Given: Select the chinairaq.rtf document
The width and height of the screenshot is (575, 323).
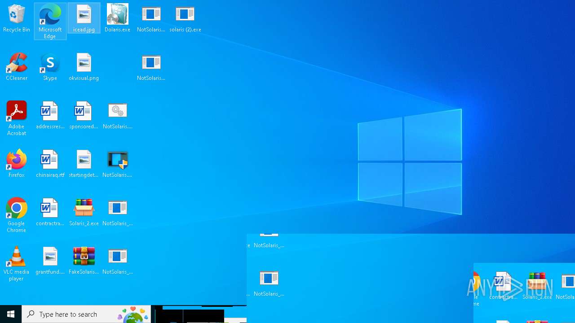Looking at the screenshot, I should point(50,164).
